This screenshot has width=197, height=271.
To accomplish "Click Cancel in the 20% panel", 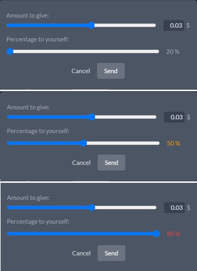I will tap(81, 71).
